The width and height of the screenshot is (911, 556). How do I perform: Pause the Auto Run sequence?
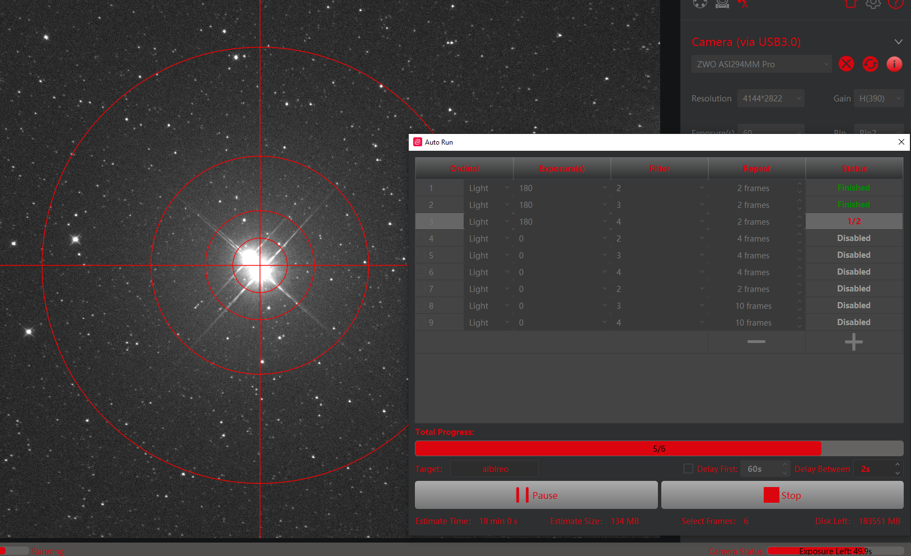tap(536, 495)
